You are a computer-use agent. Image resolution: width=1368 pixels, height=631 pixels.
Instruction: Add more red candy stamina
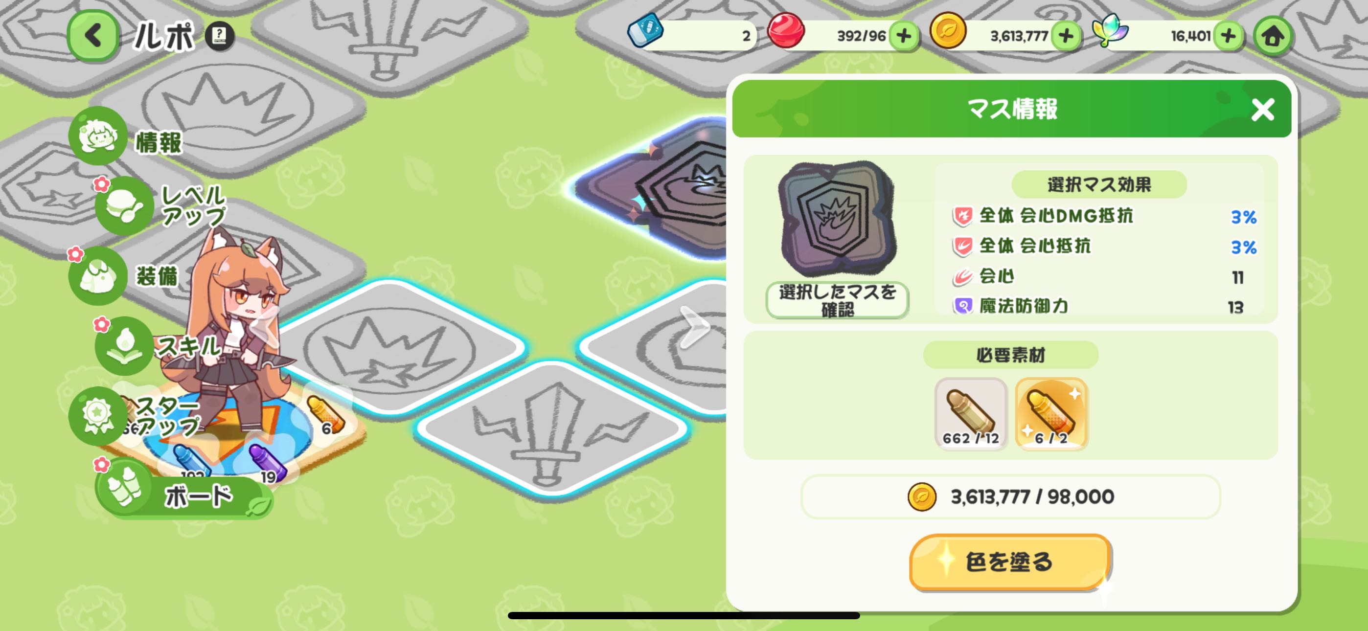(x=903, y=36)
